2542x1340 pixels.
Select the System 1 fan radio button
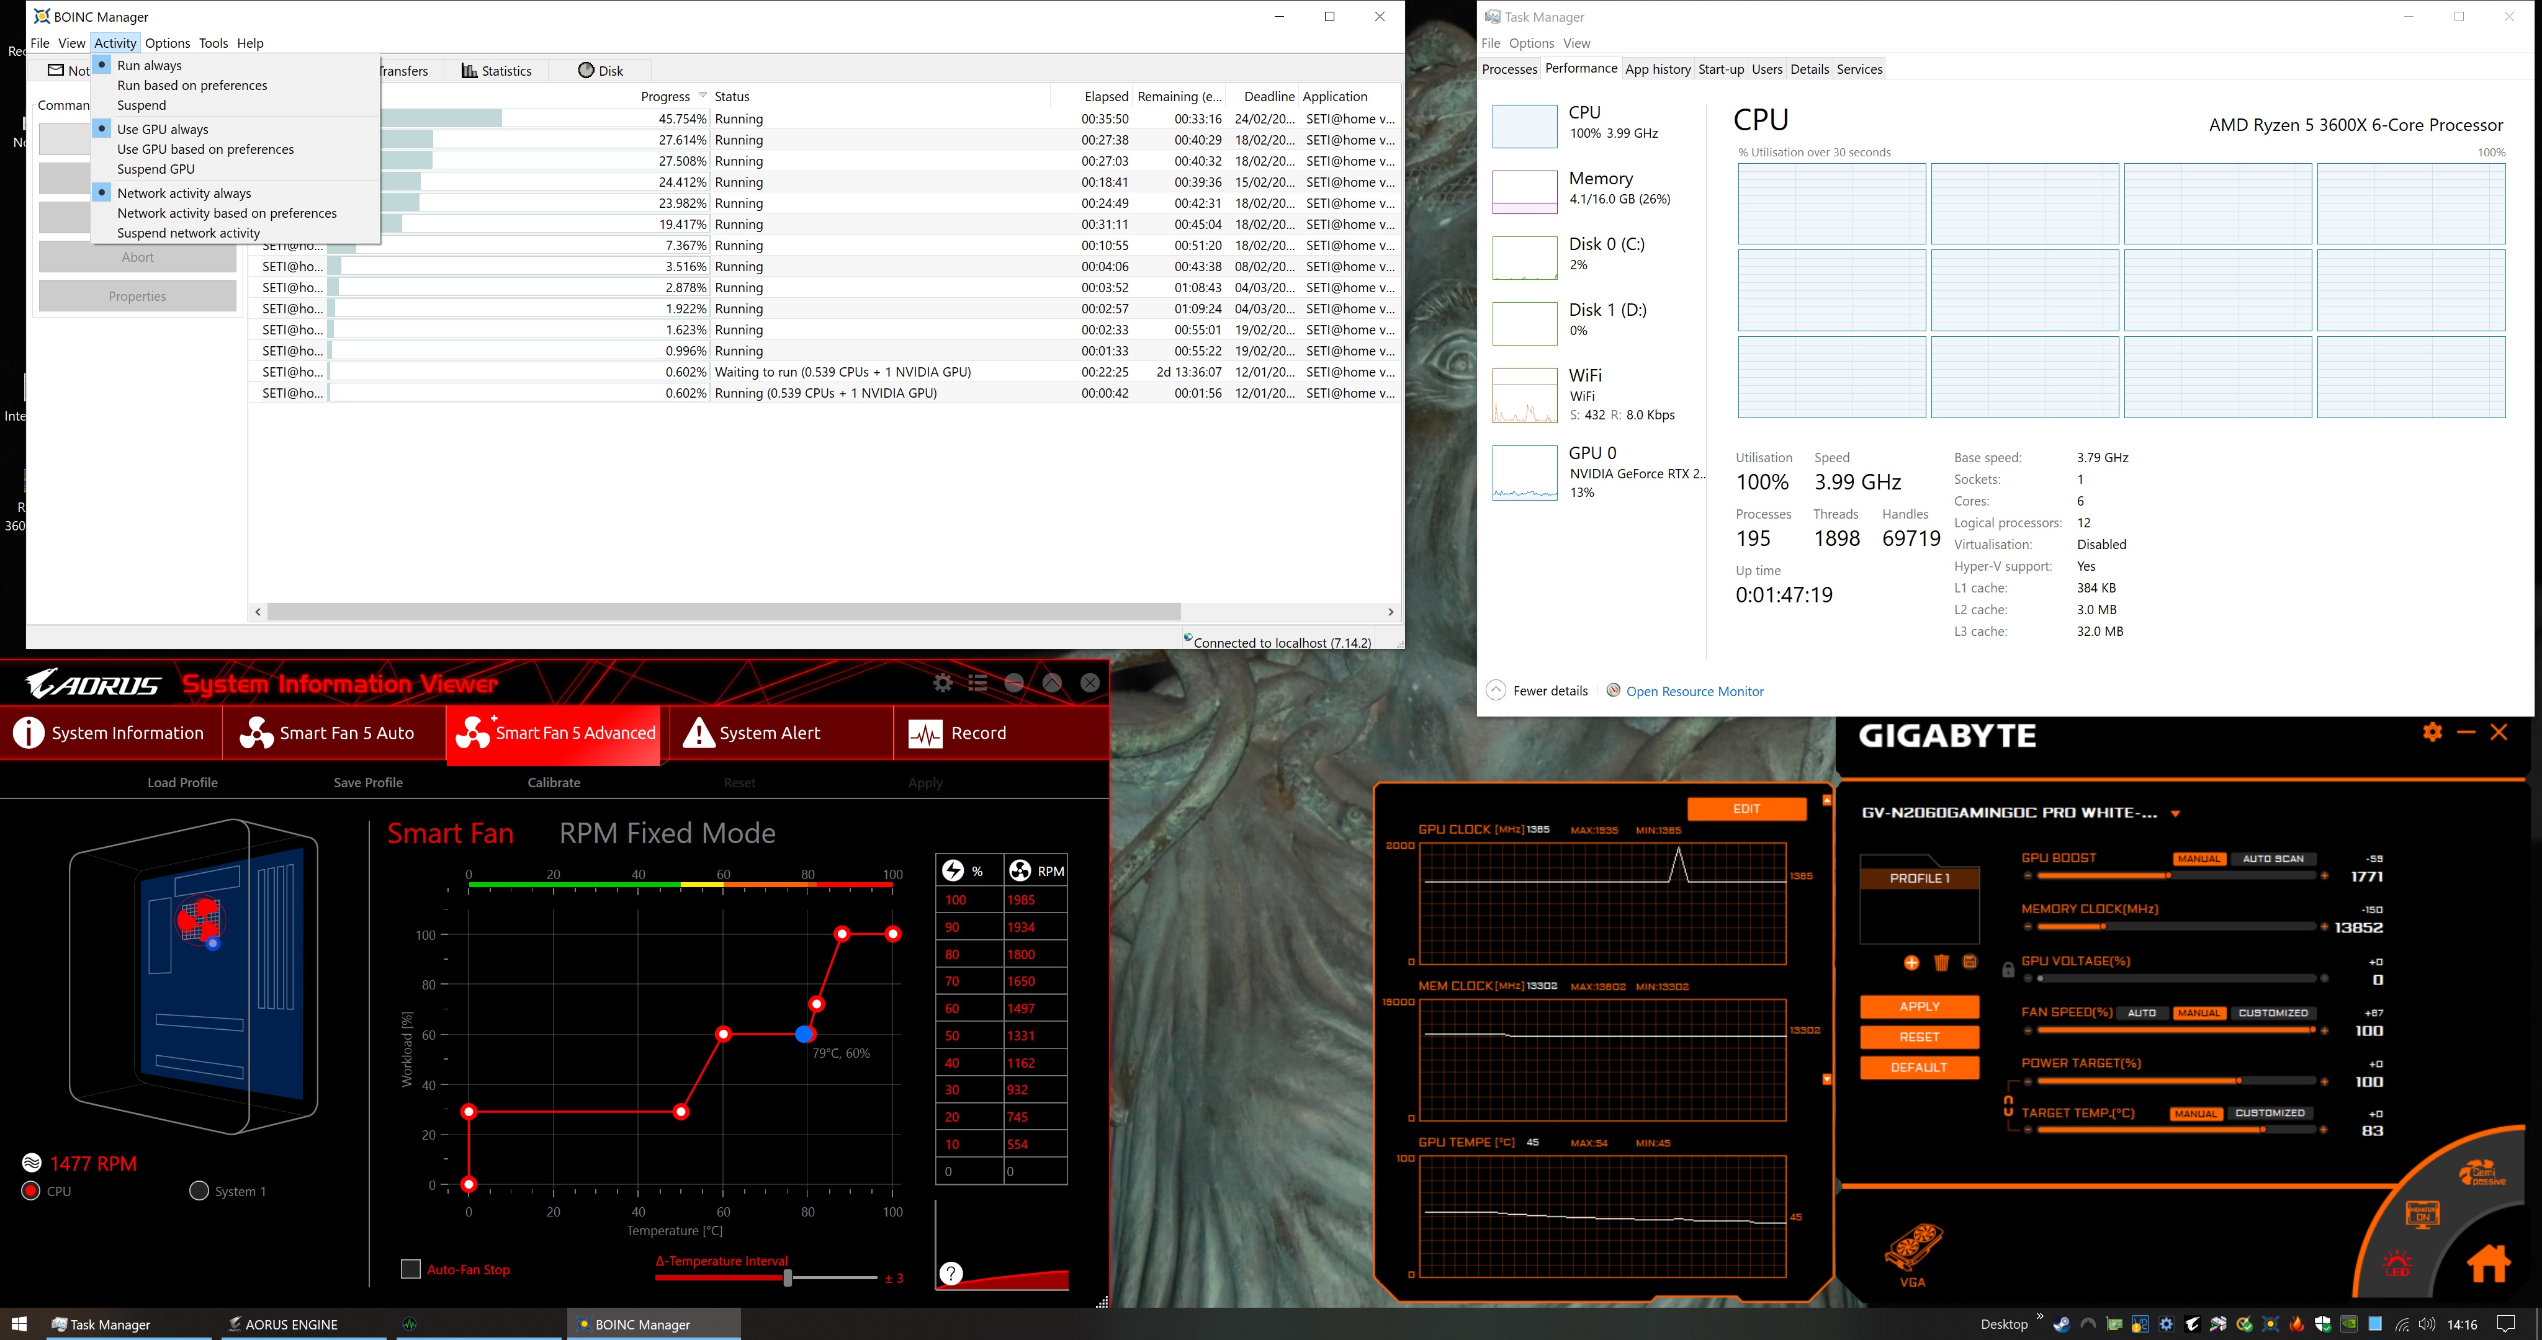click(199, 1191)
